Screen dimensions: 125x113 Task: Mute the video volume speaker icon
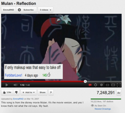pos(15,85)
